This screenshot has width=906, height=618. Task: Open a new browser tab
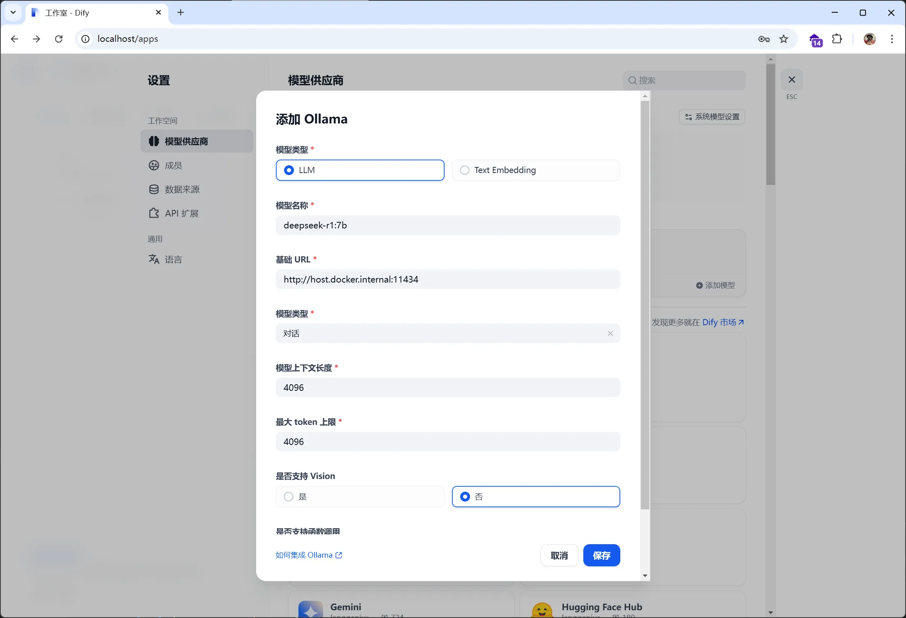[x=181, y=13]
